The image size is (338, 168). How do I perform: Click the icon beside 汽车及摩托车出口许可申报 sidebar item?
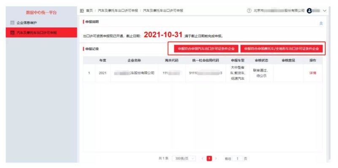[12, 33]
